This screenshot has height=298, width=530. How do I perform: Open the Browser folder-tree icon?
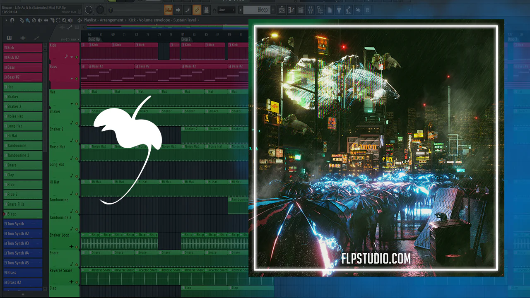click(x=320, y=10)
